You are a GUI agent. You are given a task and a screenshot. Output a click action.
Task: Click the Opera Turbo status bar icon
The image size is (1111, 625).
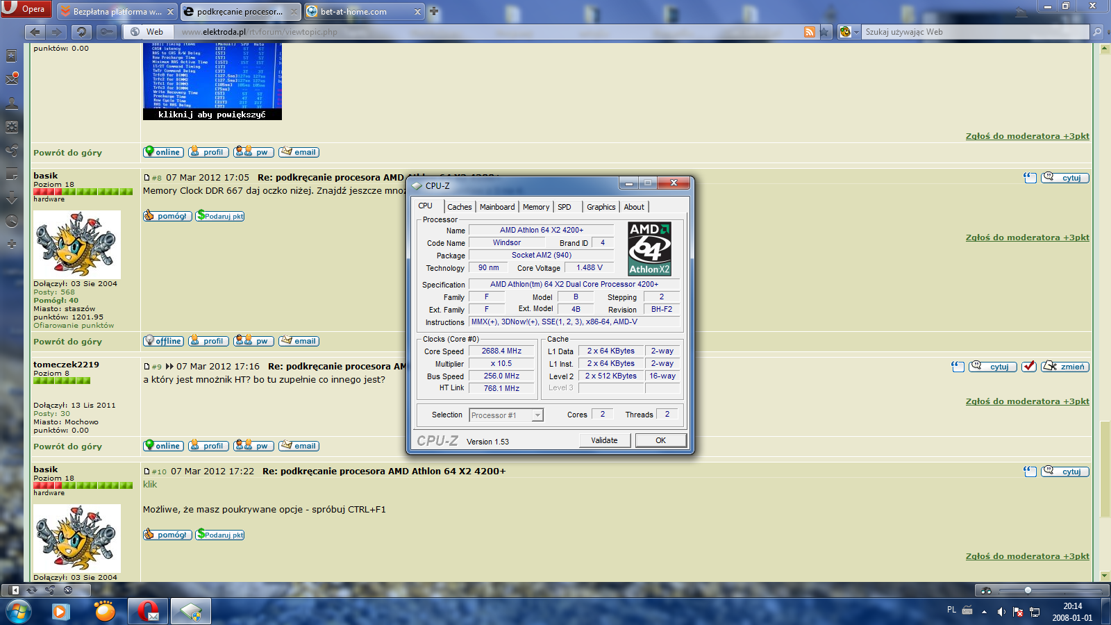pos(68,590)
